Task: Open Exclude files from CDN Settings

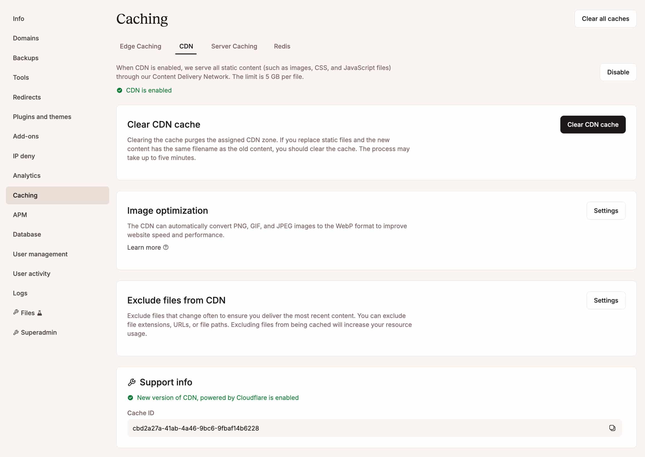Action: 606,300
